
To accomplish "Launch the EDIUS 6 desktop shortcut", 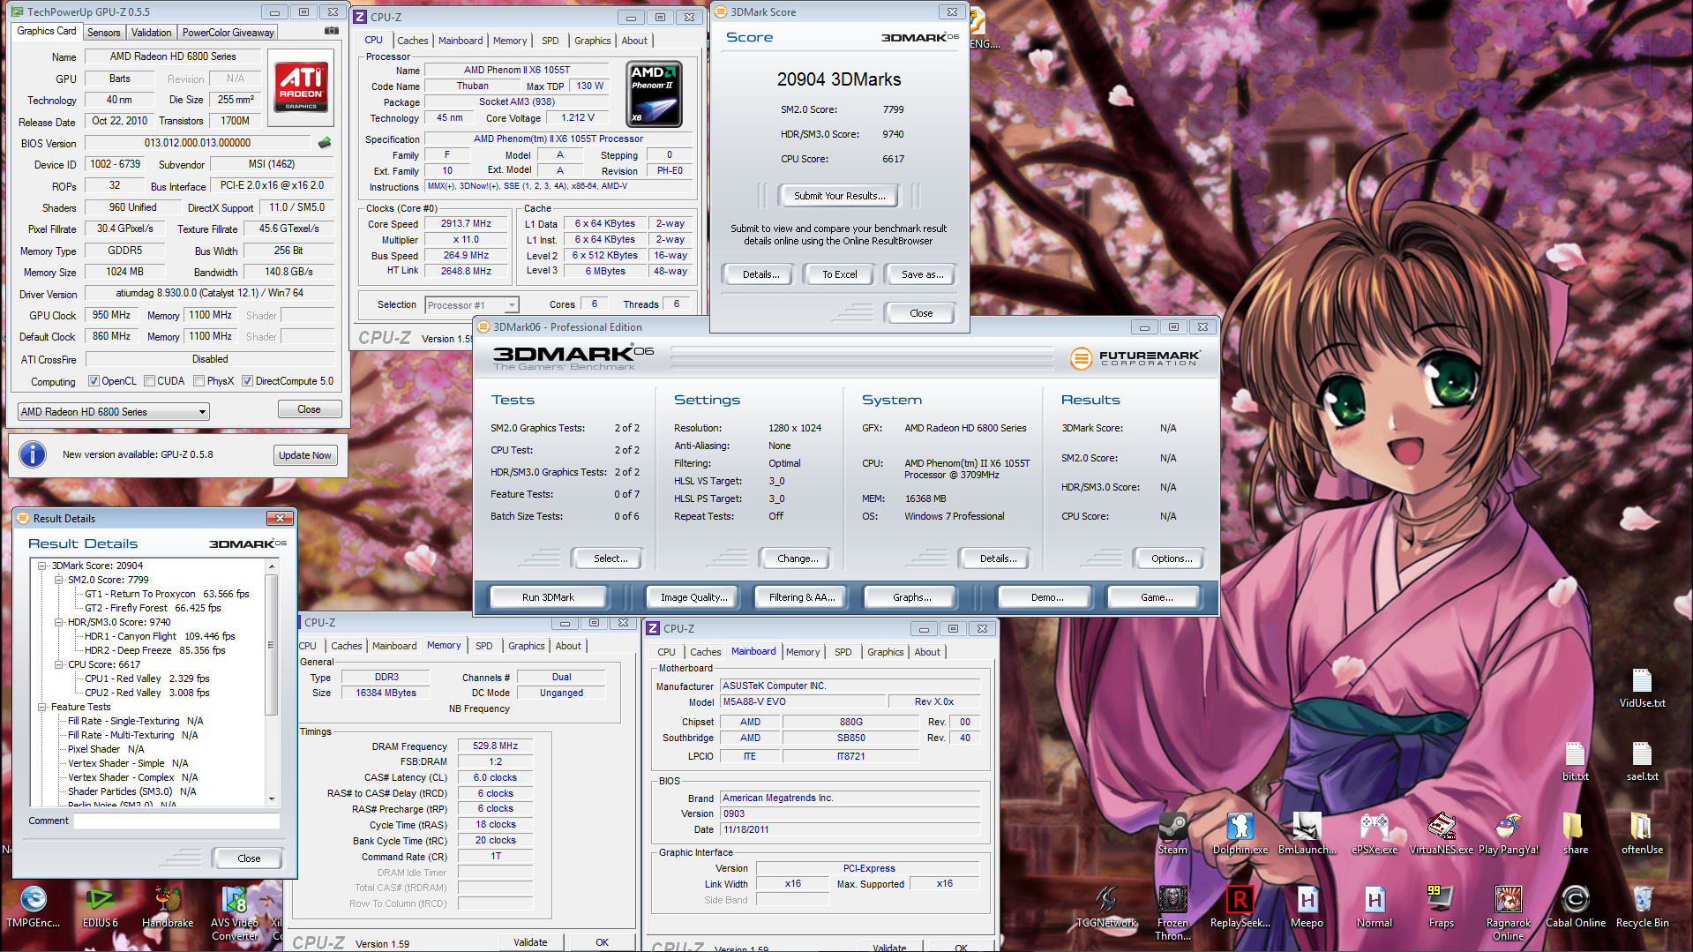I will (x=100, y=907).
